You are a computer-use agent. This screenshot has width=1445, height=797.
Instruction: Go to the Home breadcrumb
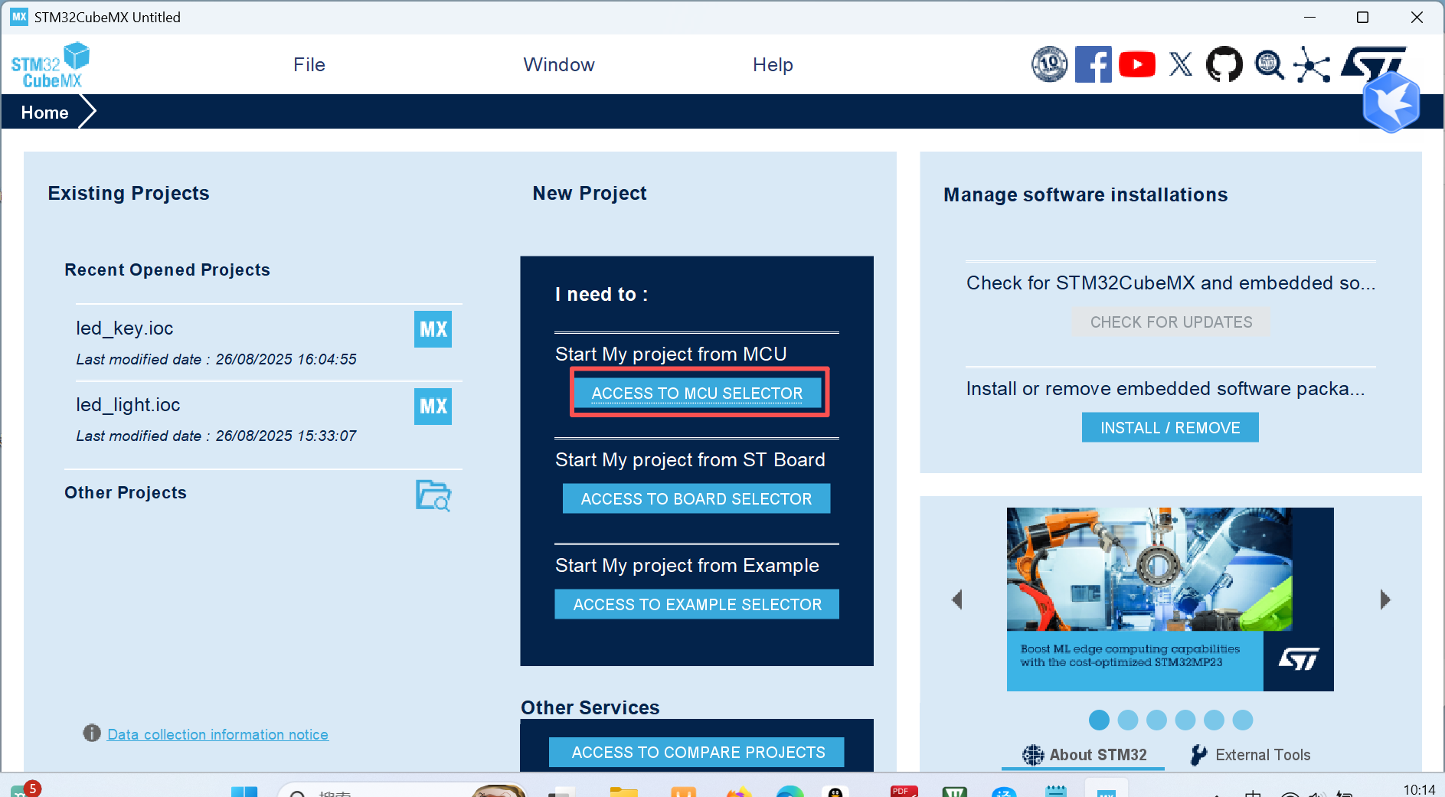pyautogui.click(x=45, y=113)
